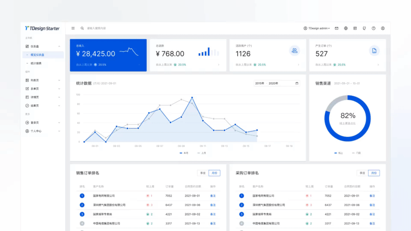The width and height of the screenshot is (411, 231).
Task: Select 统计报表 in the sidebar
Action: [x=43, y=63]
